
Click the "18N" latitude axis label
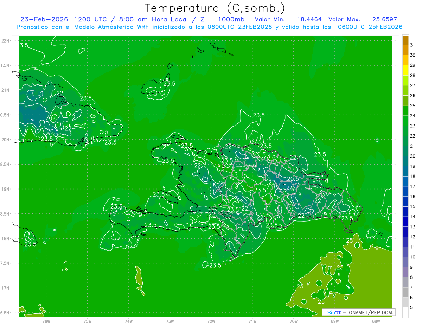click(x=6, y=239)
